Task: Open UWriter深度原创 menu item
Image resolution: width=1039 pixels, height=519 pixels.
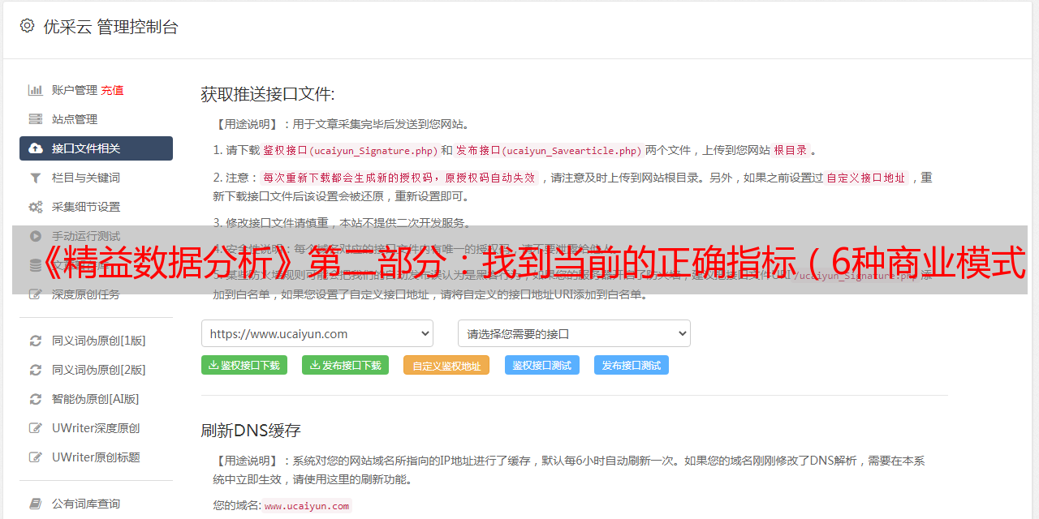Action: (x=96, y=428)
